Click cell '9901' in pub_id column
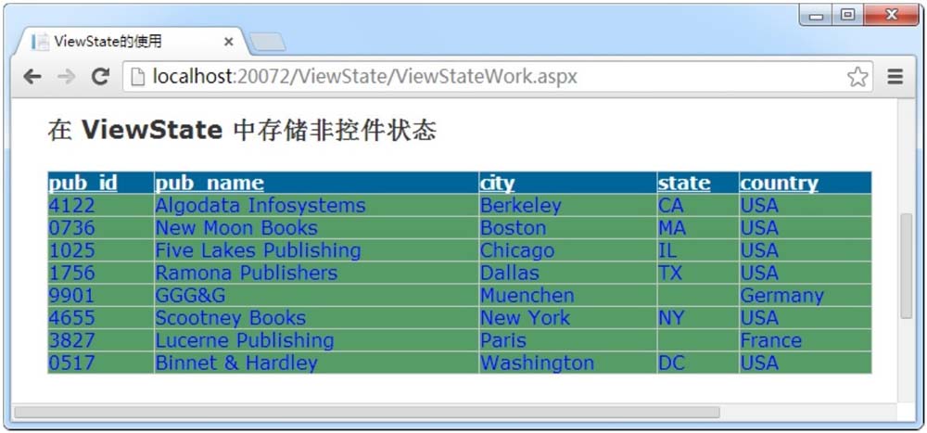927x433 pixels. point(100,295)
